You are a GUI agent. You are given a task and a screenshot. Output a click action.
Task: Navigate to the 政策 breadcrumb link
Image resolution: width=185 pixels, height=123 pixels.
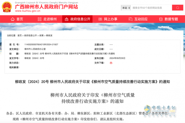click(x=42, y=35)
